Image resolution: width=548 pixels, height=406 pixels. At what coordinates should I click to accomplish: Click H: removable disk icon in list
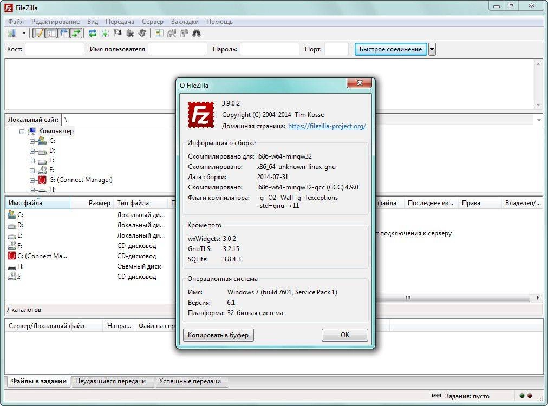click(x=11, y=267)
